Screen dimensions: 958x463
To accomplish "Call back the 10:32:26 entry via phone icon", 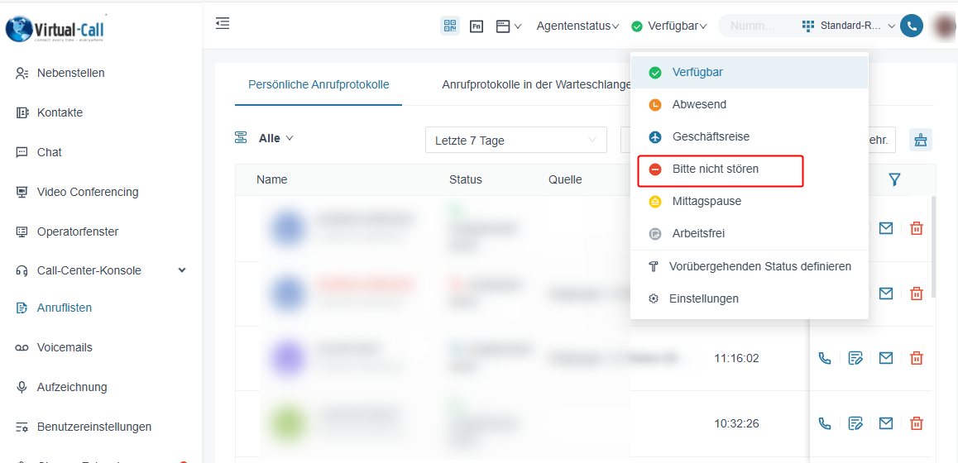I will coord(825,422).
